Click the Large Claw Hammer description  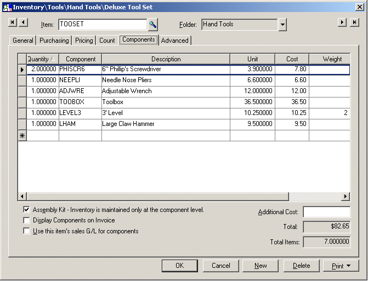[166, 124]
